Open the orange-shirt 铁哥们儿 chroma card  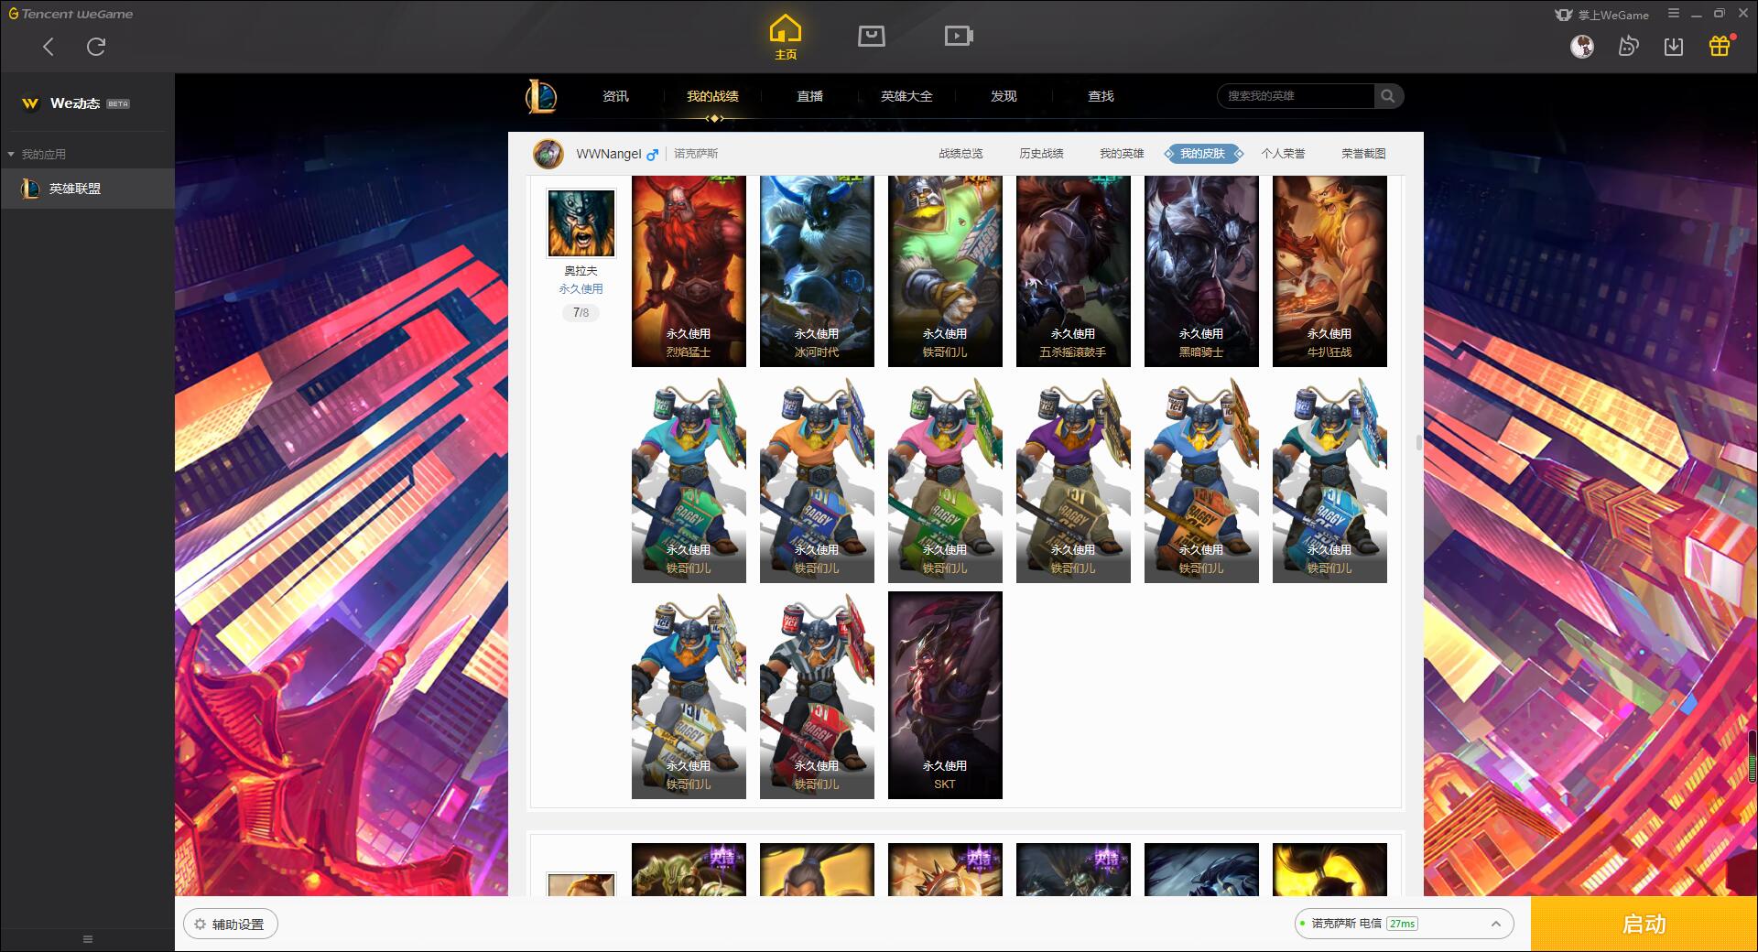coord(817,480)
